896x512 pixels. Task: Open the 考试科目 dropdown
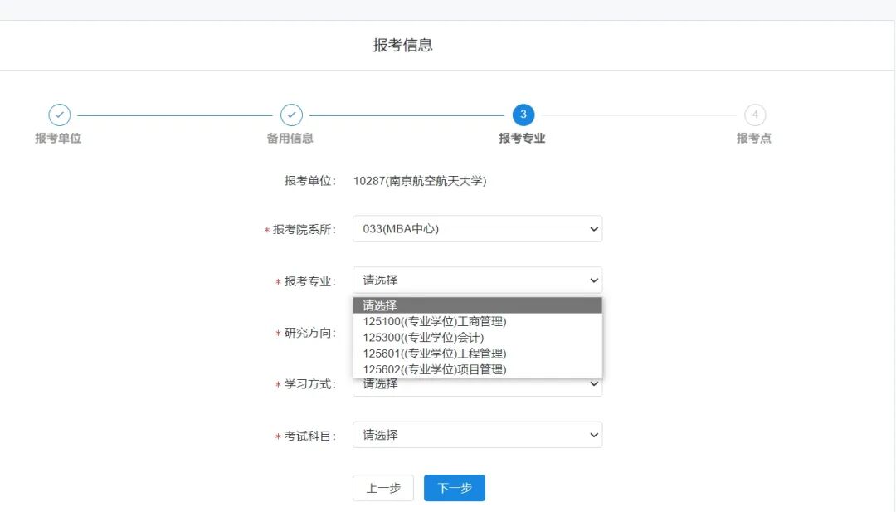tap(477, 434)
